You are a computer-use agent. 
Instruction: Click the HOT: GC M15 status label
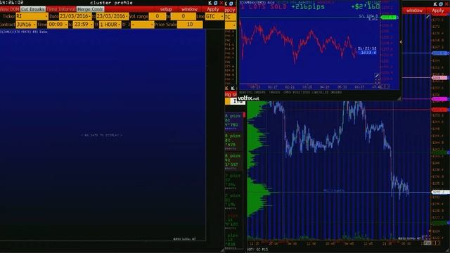pyautogui.click(x=257, y=249)
